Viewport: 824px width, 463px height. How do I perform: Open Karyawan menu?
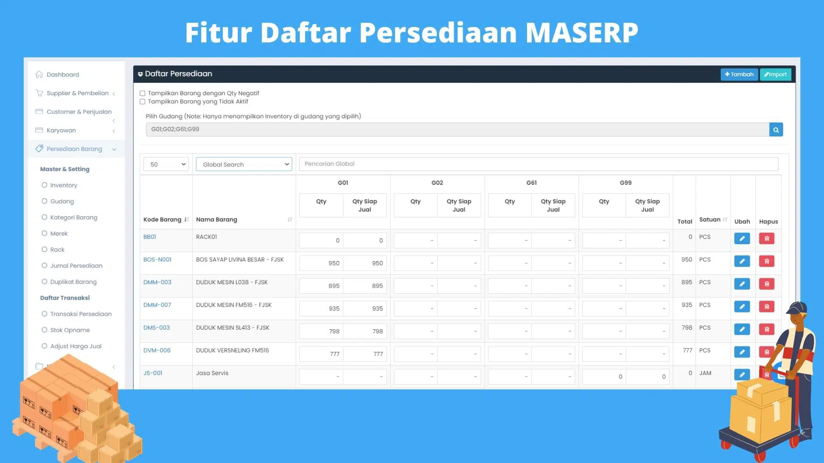click(x=61, y=130)
